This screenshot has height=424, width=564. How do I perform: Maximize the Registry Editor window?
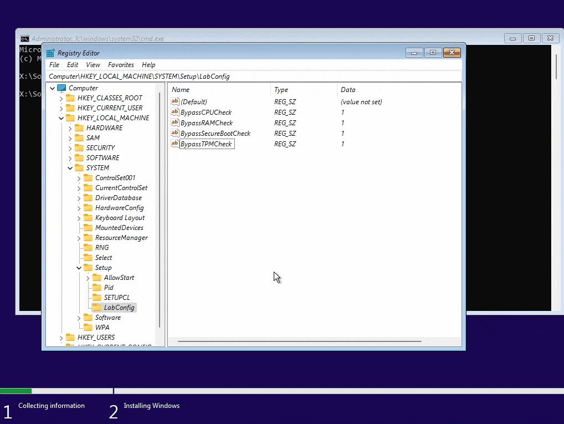433,53
